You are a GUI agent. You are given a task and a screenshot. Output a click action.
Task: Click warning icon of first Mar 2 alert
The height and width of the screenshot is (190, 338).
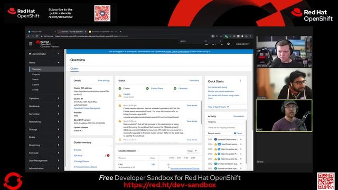click(x=120, y=106)
